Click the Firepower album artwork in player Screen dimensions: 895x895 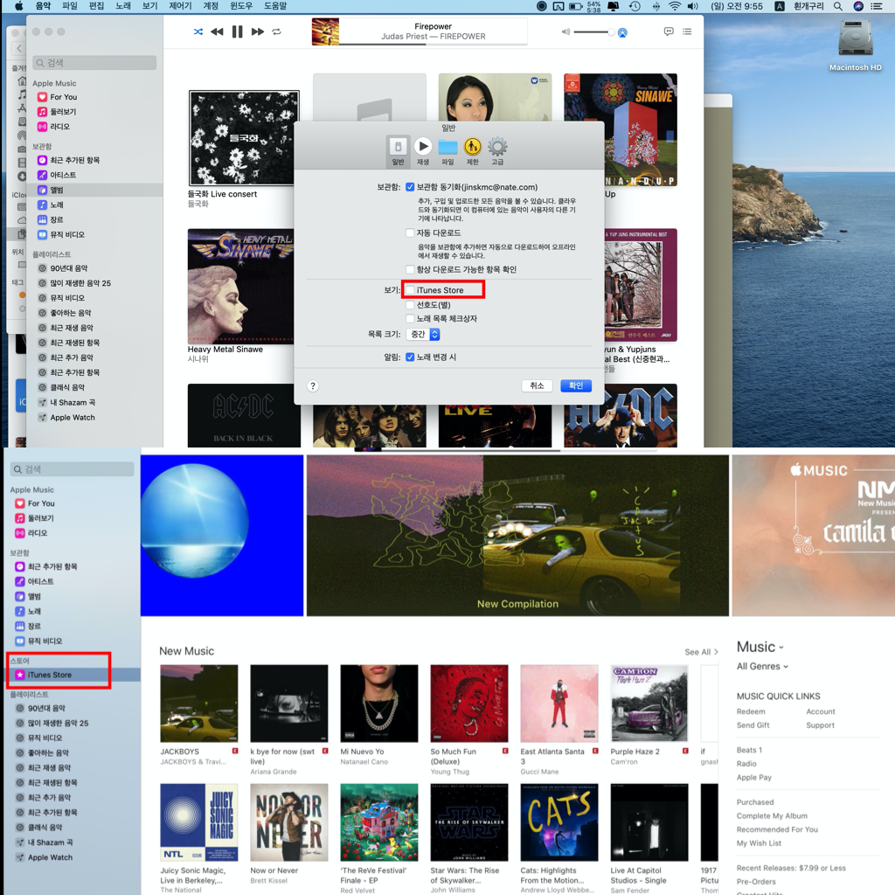(325, 31)
